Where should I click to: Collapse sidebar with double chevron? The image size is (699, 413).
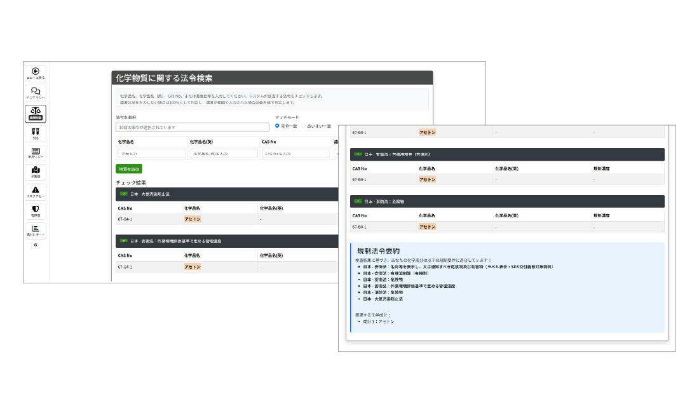pos(36,245)
